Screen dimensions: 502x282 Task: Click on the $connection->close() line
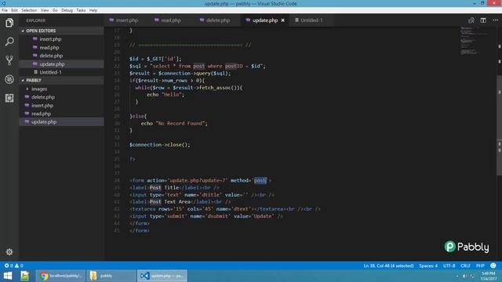(159, 145)
